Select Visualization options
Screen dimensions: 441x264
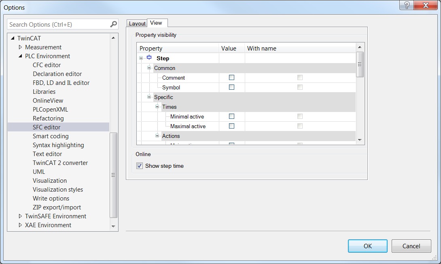(50, 180)
